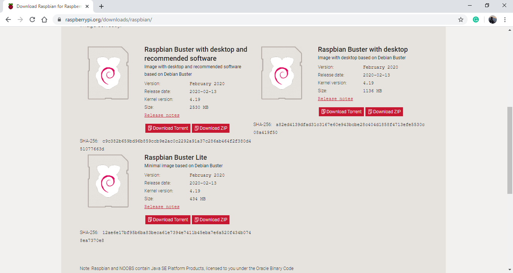Click the size value 1136 MB
The width and height of the screenshot is (513, 273).
coord(373,91)
